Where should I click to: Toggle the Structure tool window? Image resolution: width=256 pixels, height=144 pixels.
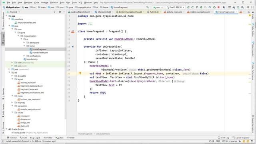(3, 128)
